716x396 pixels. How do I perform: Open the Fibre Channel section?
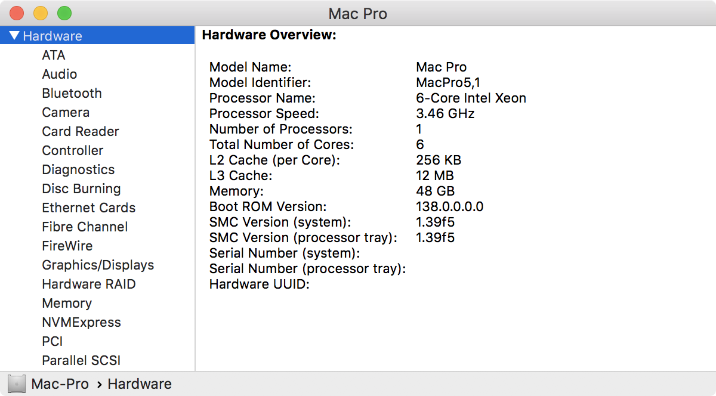85,227
